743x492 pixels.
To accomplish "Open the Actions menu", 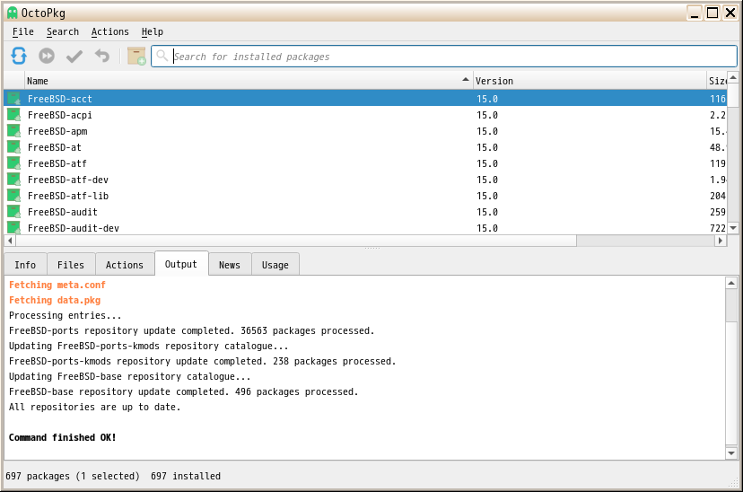I will (110, 31).
